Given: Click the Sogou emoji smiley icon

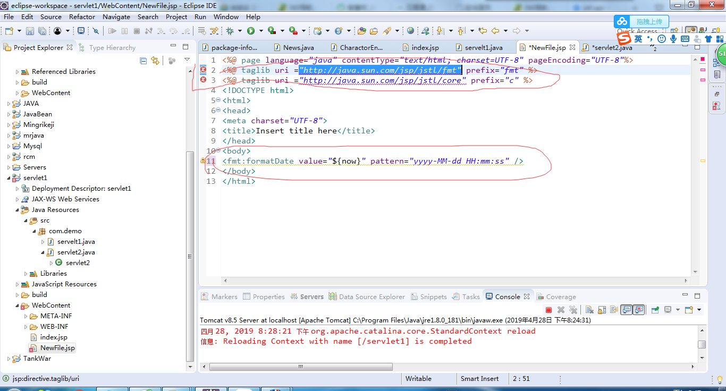Looking at the screenshot, I should tap(662, 39).
